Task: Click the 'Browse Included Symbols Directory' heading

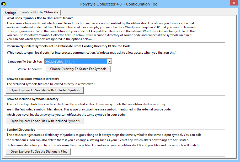Action: (33, 99)
